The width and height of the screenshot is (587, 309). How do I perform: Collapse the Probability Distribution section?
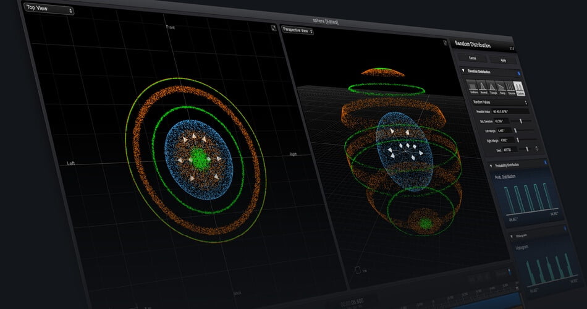click(x=491, y=165)
